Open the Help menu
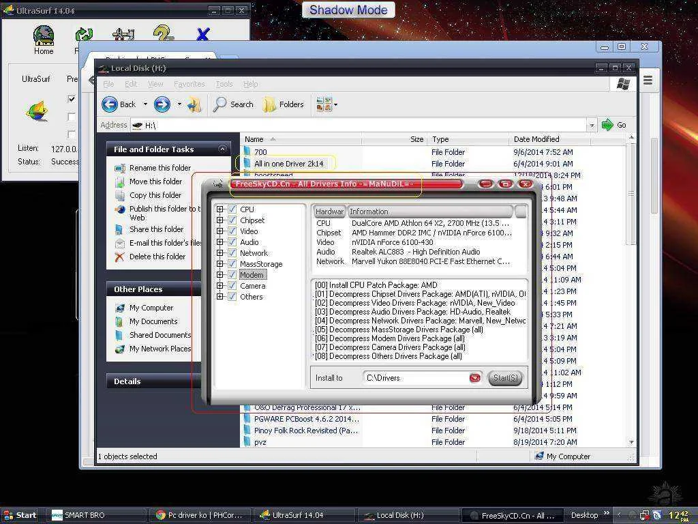Image resolution: width=698 pixels, height=524 pixels. (251, 84)
